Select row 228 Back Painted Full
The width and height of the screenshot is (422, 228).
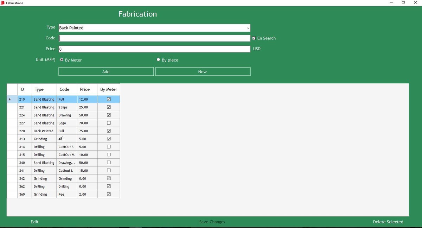(44, 131)
